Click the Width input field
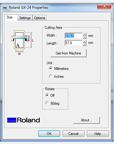This screenshot has height=144, width=114. pos(74,36)
